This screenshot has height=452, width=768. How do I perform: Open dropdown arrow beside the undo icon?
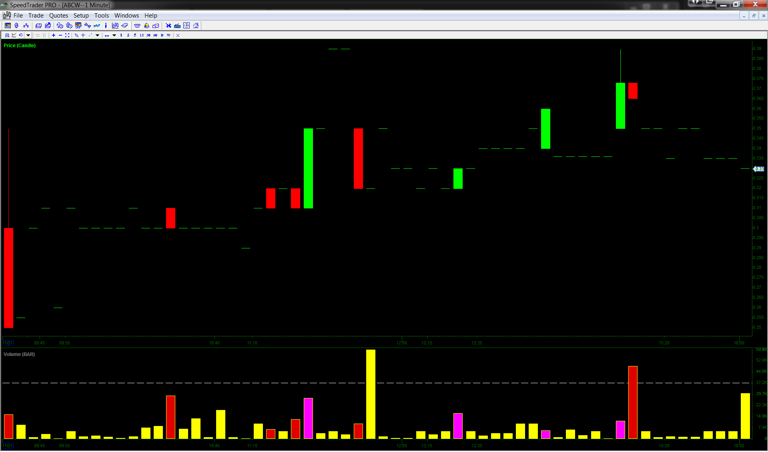[28, 35]
